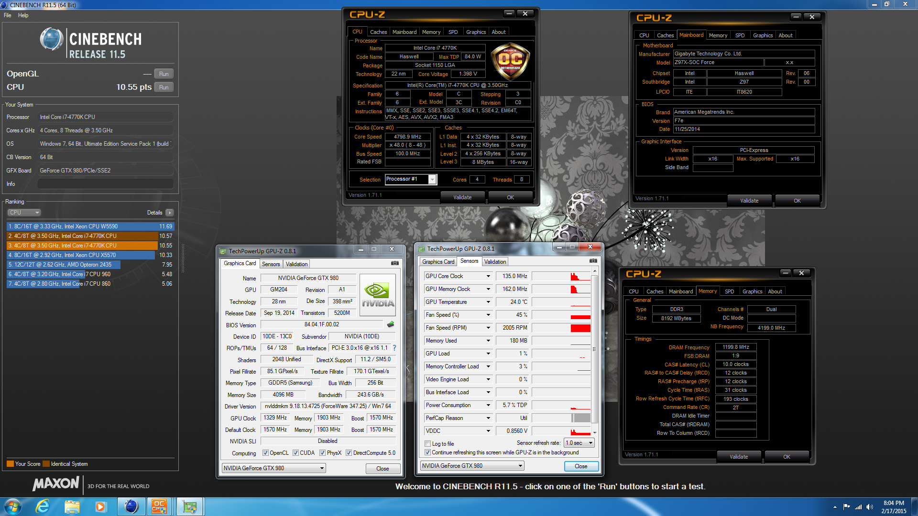Open the Power Consumption sensor dropdown
This screenshot has width=918, height=516.
(x=488, y=405)
